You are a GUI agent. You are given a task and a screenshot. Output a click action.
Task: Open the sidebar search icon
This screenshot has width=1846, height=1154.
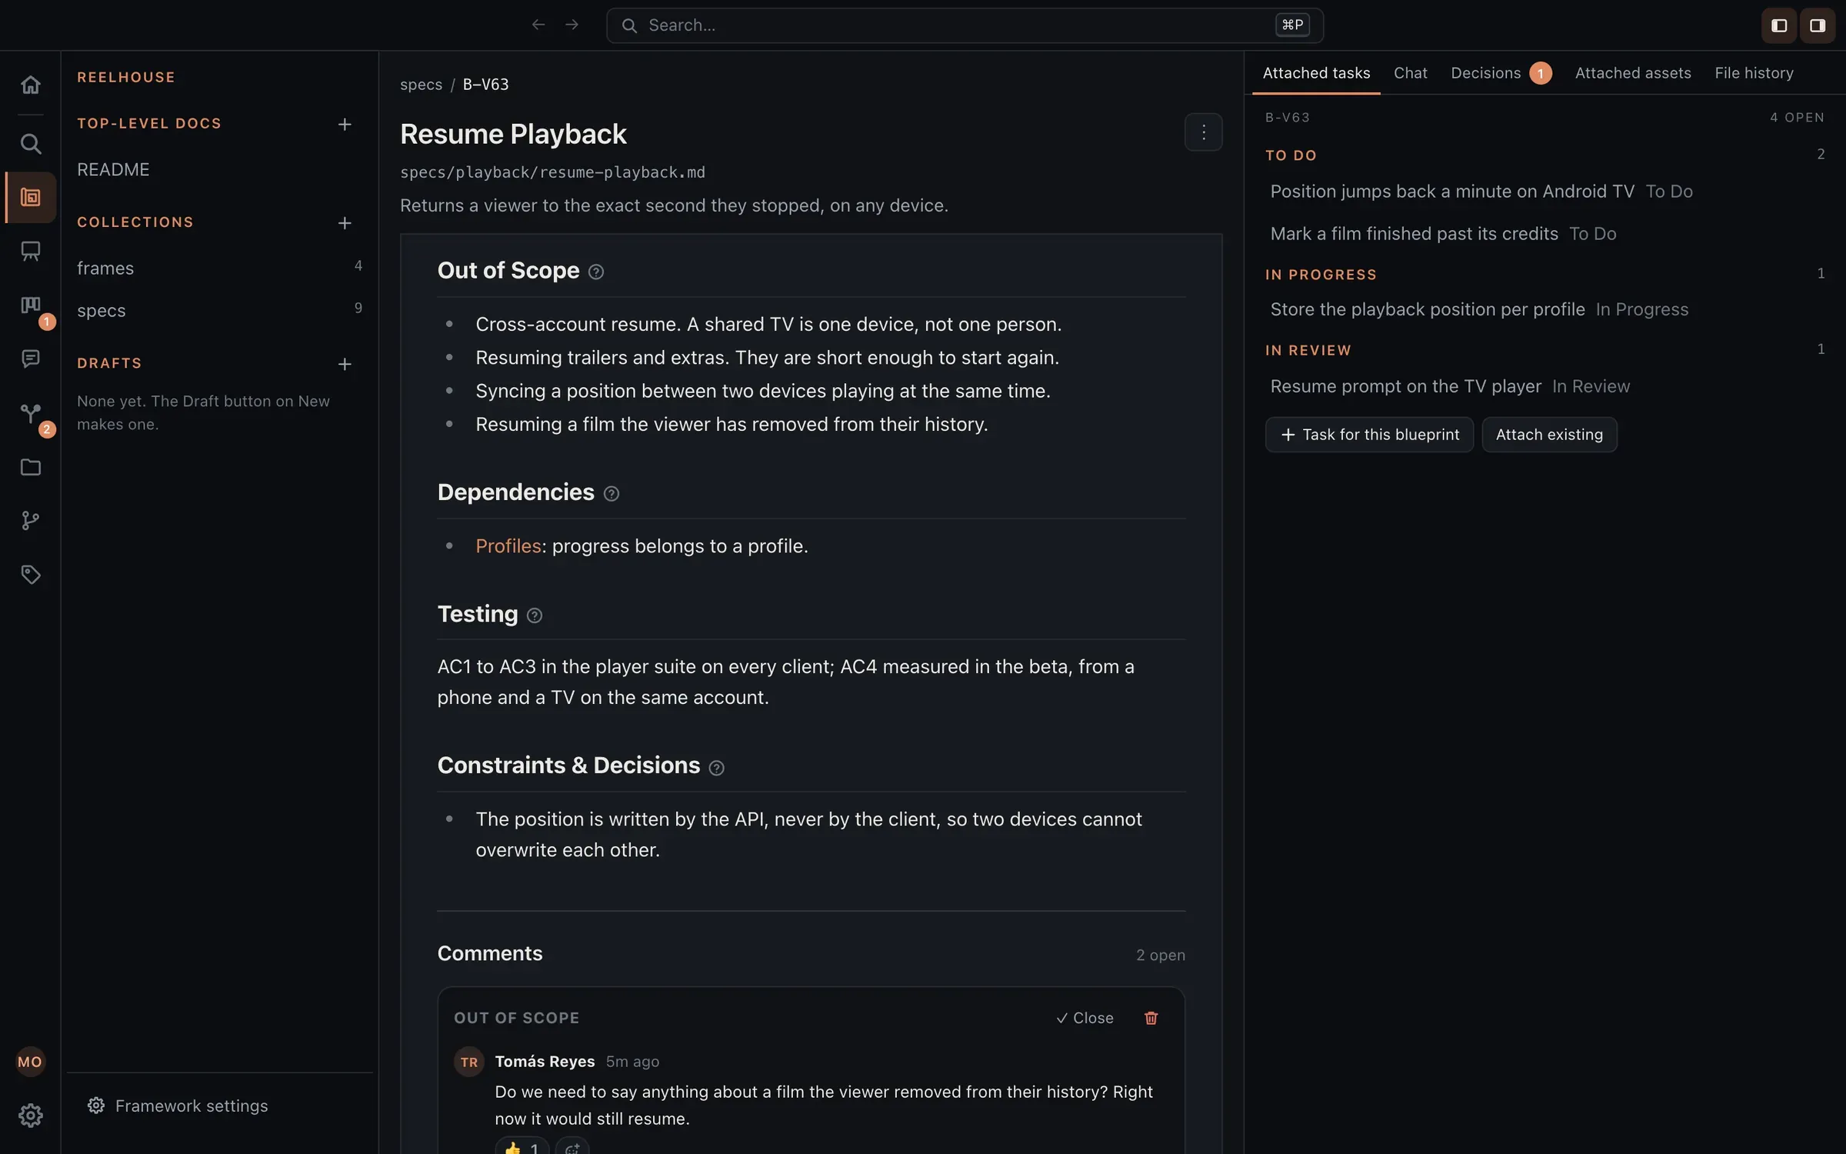[31, 143]
